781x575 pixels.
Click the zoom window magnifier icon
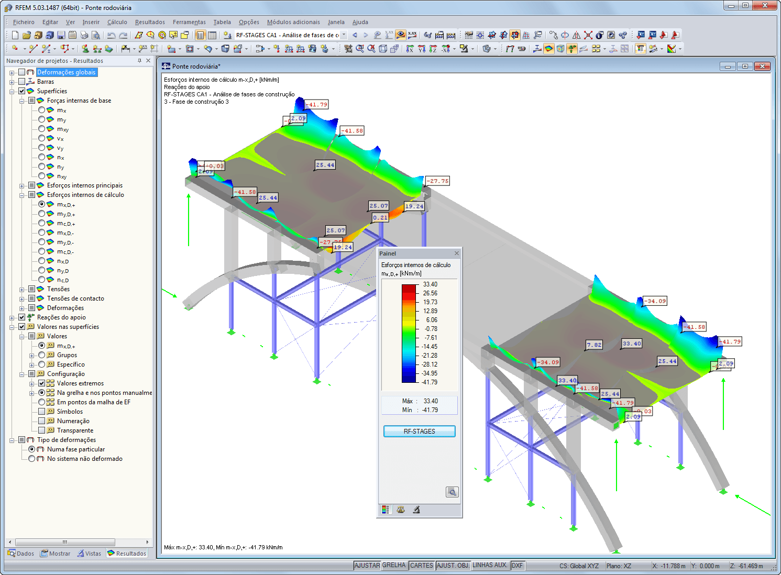click(x=360, y=49)
